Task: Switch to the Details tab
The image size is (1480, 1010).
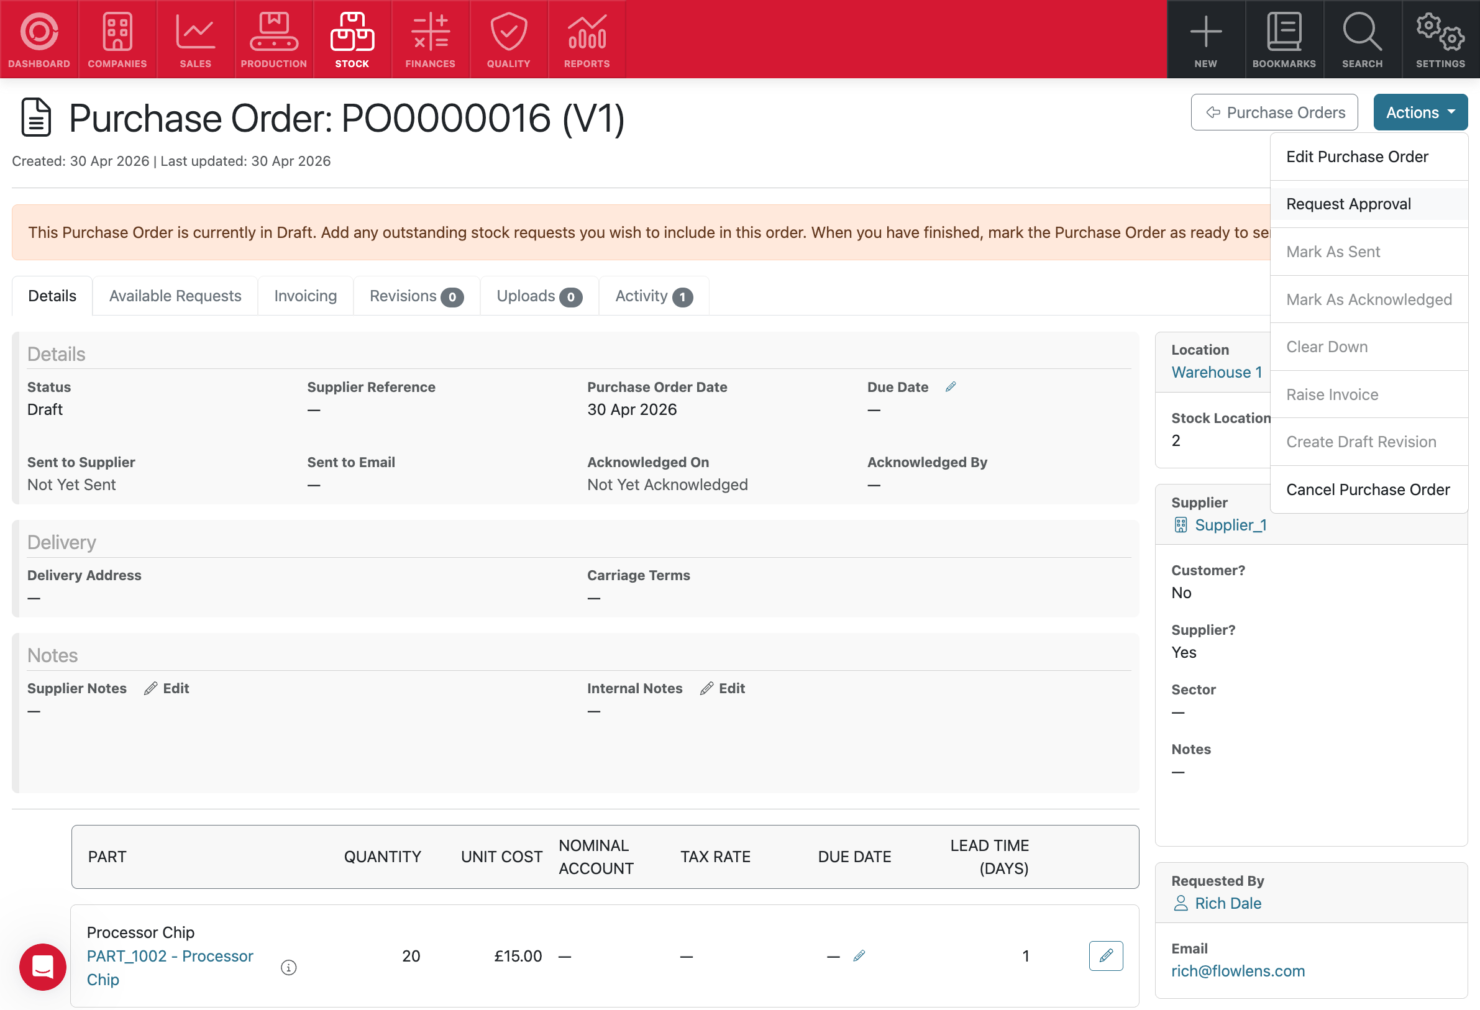Action: tap(52, 296)
